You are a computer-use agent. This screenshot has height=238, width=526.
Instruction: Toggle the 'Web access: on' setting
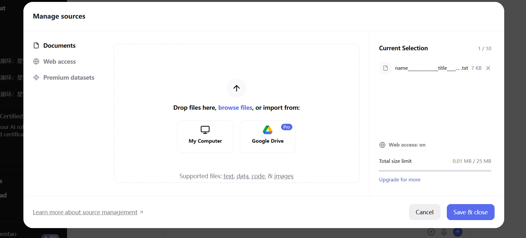403,145
